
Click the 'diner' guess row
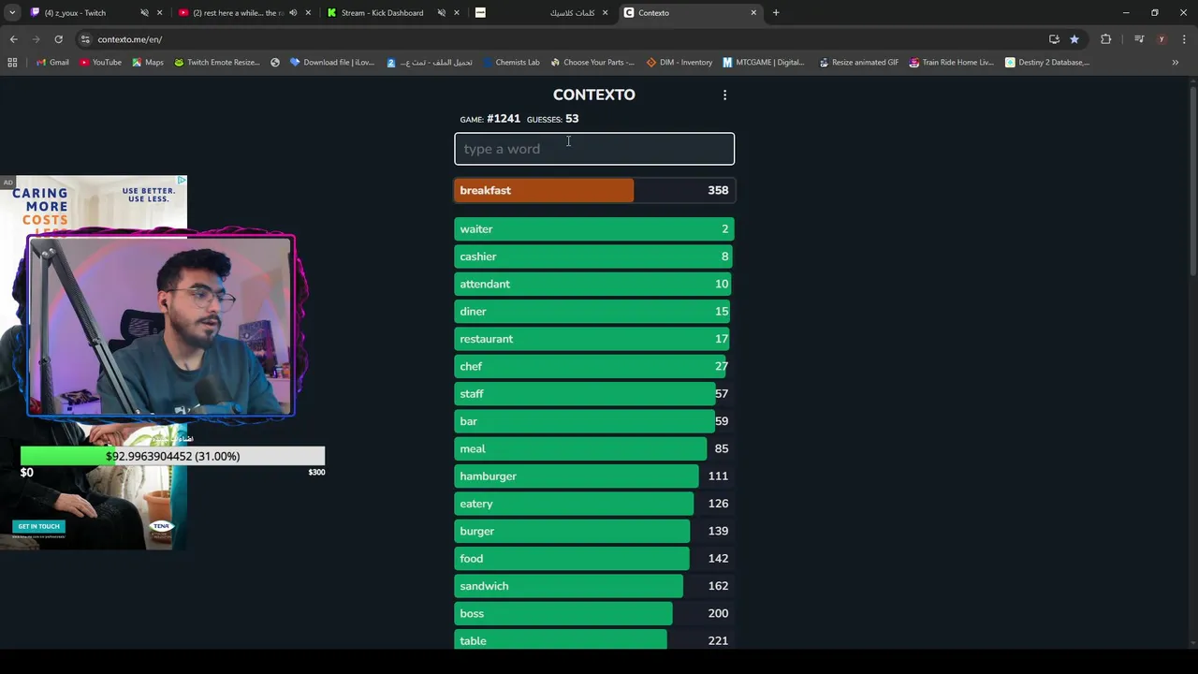594,311
